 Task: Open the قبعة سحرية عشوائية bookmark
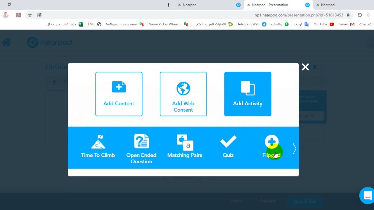tap(124, 24)
